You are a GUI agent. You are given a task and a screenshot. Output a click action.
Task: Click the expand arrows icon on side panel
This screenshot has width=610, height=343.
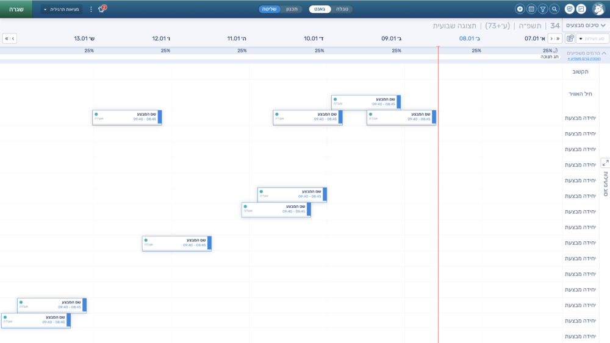click(x=605, y=163)
